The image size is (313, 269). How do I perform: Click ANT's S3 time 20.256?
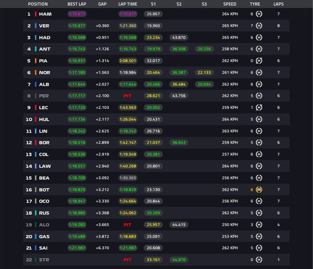(204, 49)
